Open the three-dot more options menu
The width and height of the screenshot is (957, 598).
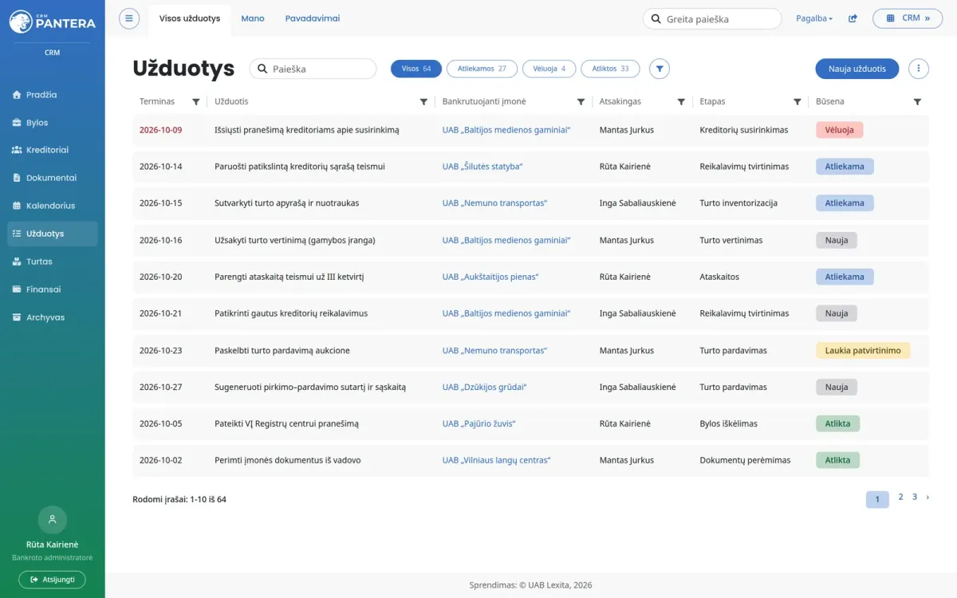coord(919,69)
